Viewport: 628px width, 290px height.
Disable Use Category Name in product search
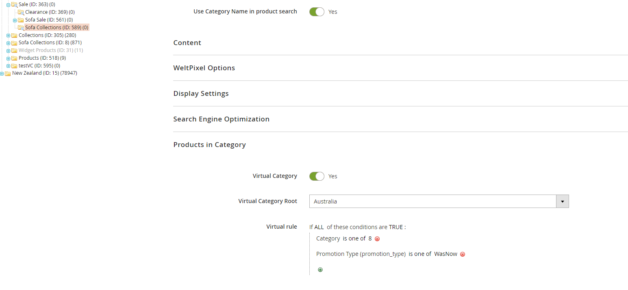[317, 11]
